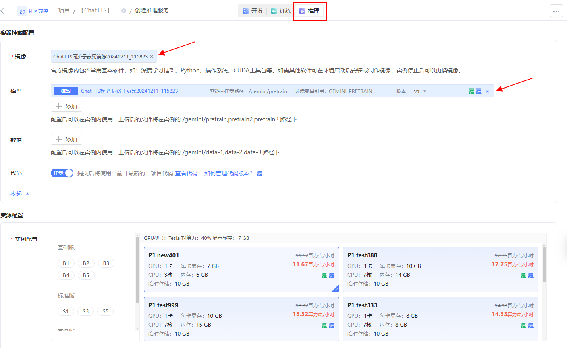Click blue icon in the model row

point(479,91)
